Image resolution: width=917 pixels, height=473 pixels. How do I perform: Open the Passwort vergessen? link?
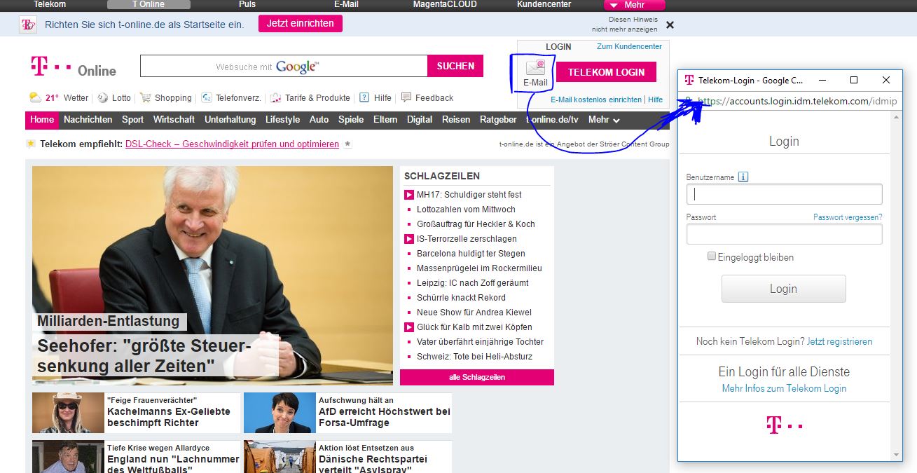coord(848,217)
